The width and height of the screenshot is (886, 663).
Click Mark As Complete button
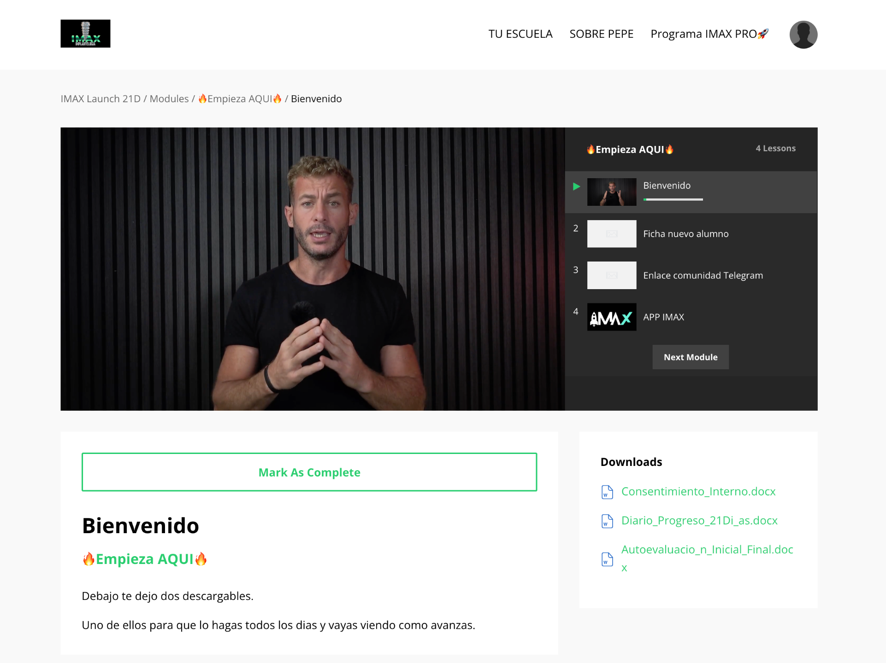309,472
